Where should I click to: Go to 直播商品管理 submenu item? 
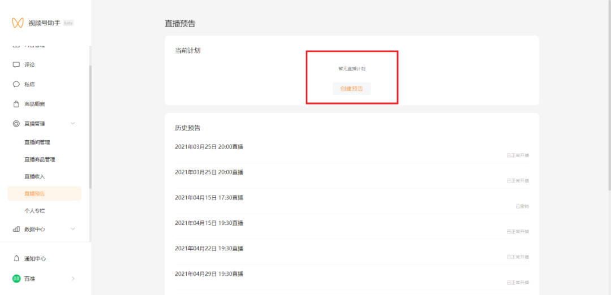click(x=40, y=159)
